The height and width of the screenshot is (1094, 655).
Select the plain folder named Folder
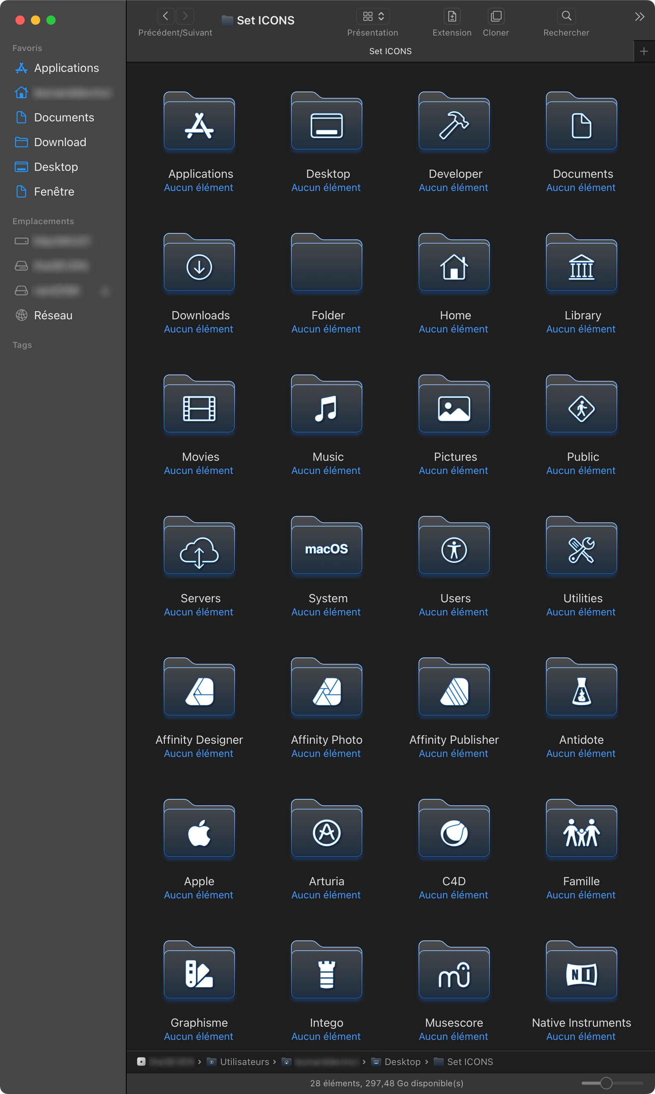coord(327,262)
